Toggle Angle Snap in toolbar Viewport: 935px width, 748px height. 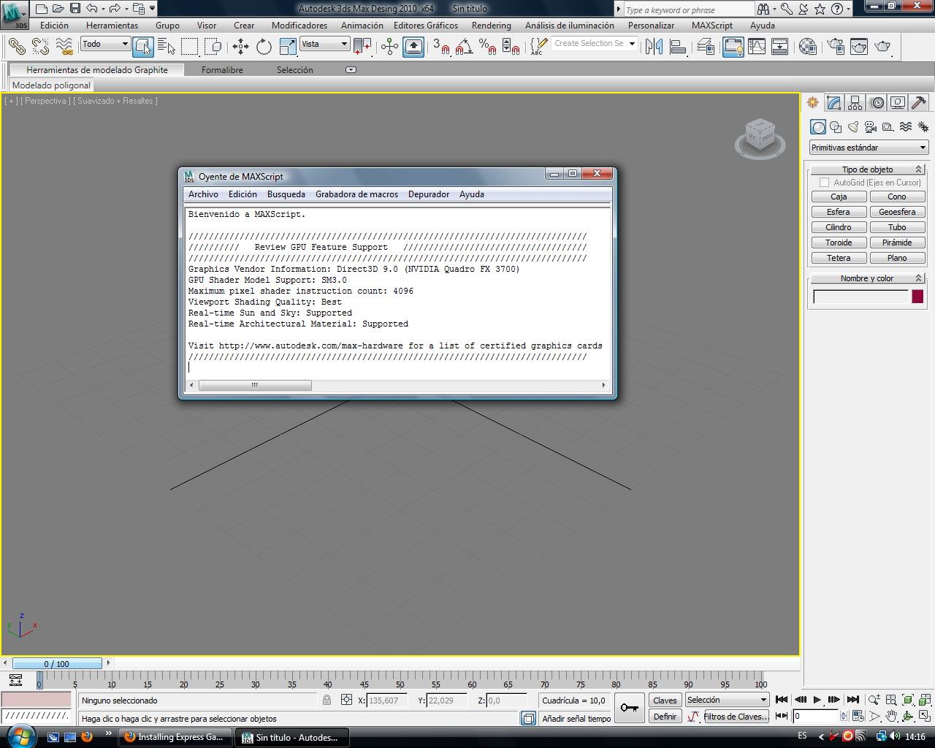[463, 47]
